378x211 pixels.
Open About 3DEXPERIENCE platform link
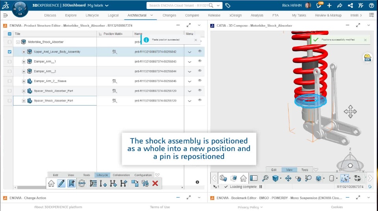click(58, 207)
